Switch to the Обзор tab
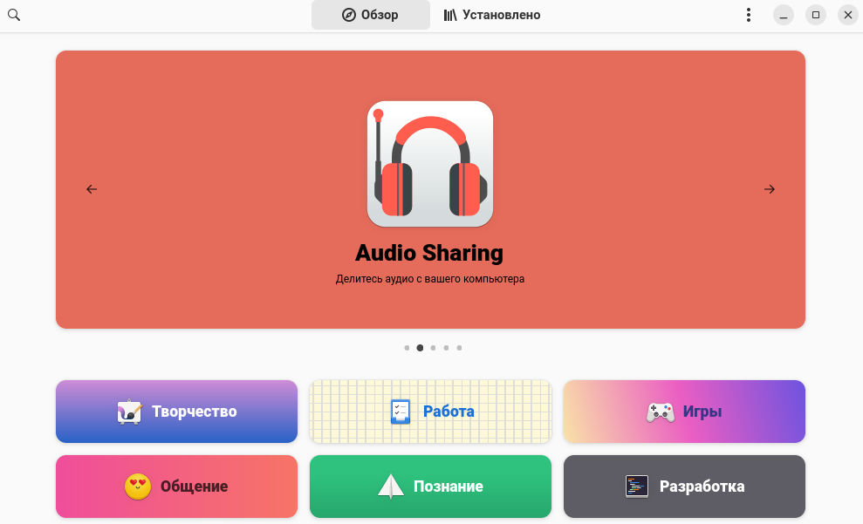This screenshot has height=524, width=863. tap(370, 15)
